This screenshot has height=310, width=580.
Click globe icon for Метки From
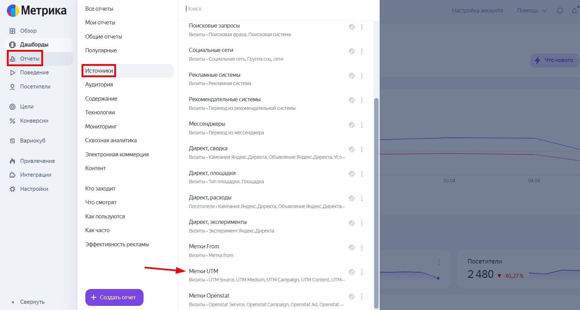(x=352, y=248)
